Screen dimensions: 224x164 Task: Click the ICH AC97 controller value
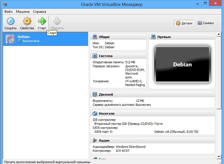click(x=123, y=151)
